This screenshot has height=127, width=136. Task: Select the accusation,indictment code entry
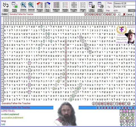pyautogui.click(x=12, y=118)
